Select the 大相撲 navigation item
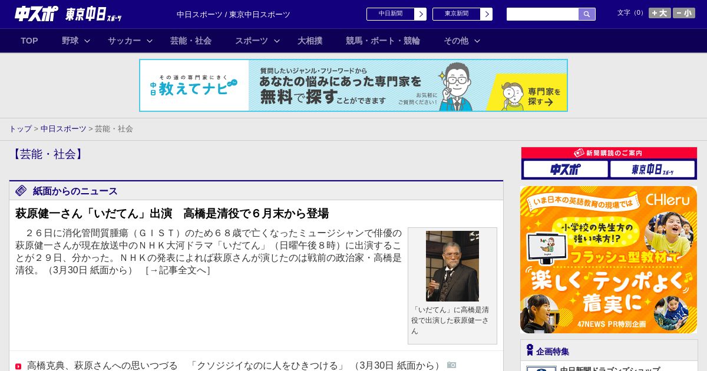 [310, 41]
